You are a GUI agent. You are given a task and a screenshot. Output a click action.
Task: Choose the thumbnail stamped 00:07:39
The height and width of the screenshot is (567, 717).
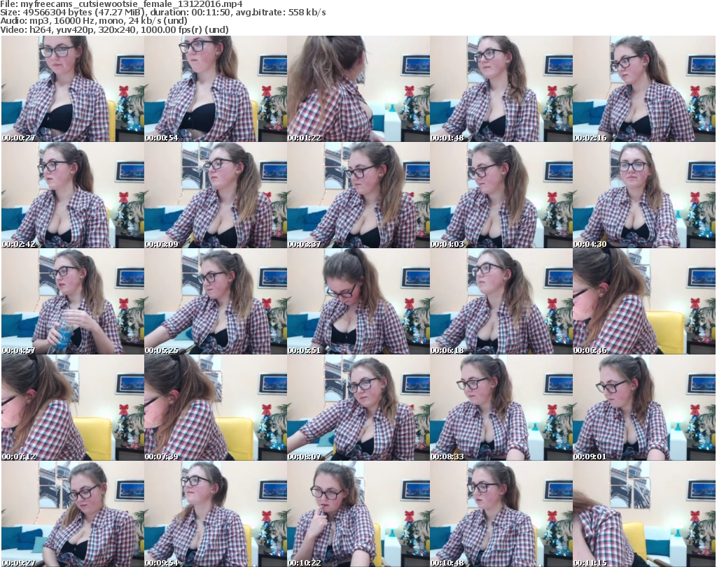point(216,408)
